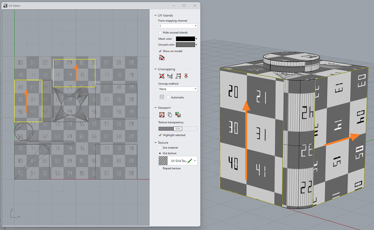Enable the Hide unused islands checkbox

click(160, 32)
